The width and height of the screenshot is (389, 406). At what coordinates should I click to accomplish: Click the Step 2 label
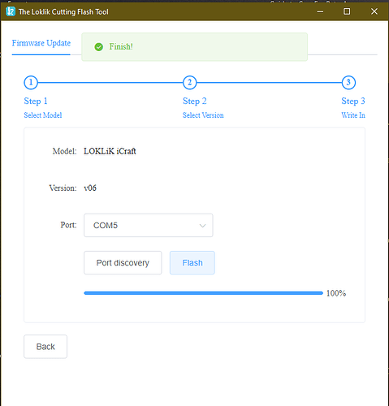(x=195, y=101)
